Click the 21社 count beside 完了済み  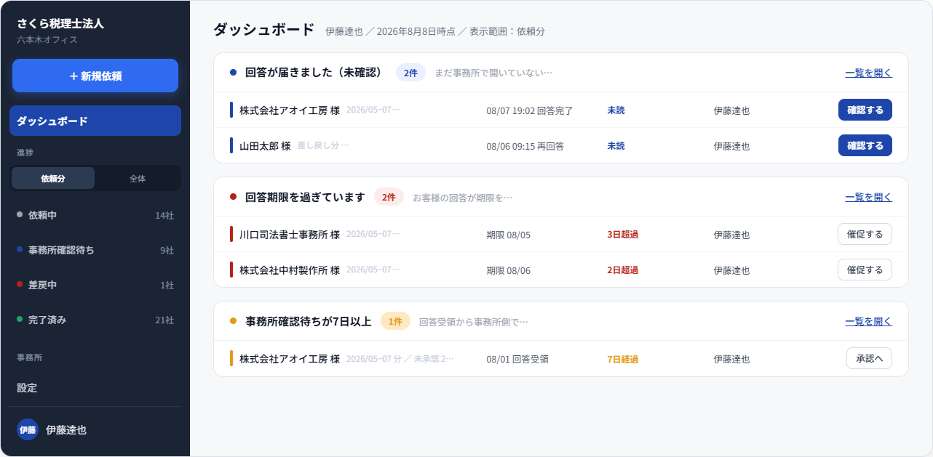[x=164, y=320]
